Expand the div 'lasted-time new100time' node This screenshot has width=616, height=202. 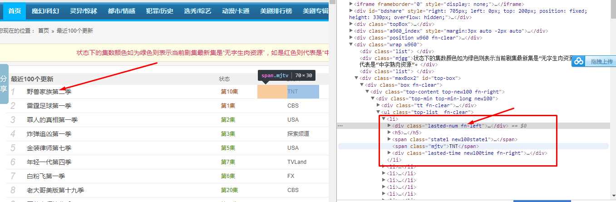(x=389, y=153)
